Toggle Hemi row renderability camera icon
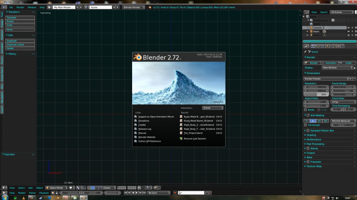This screenshot has width=357, height=200. click(x=356, y=31)
